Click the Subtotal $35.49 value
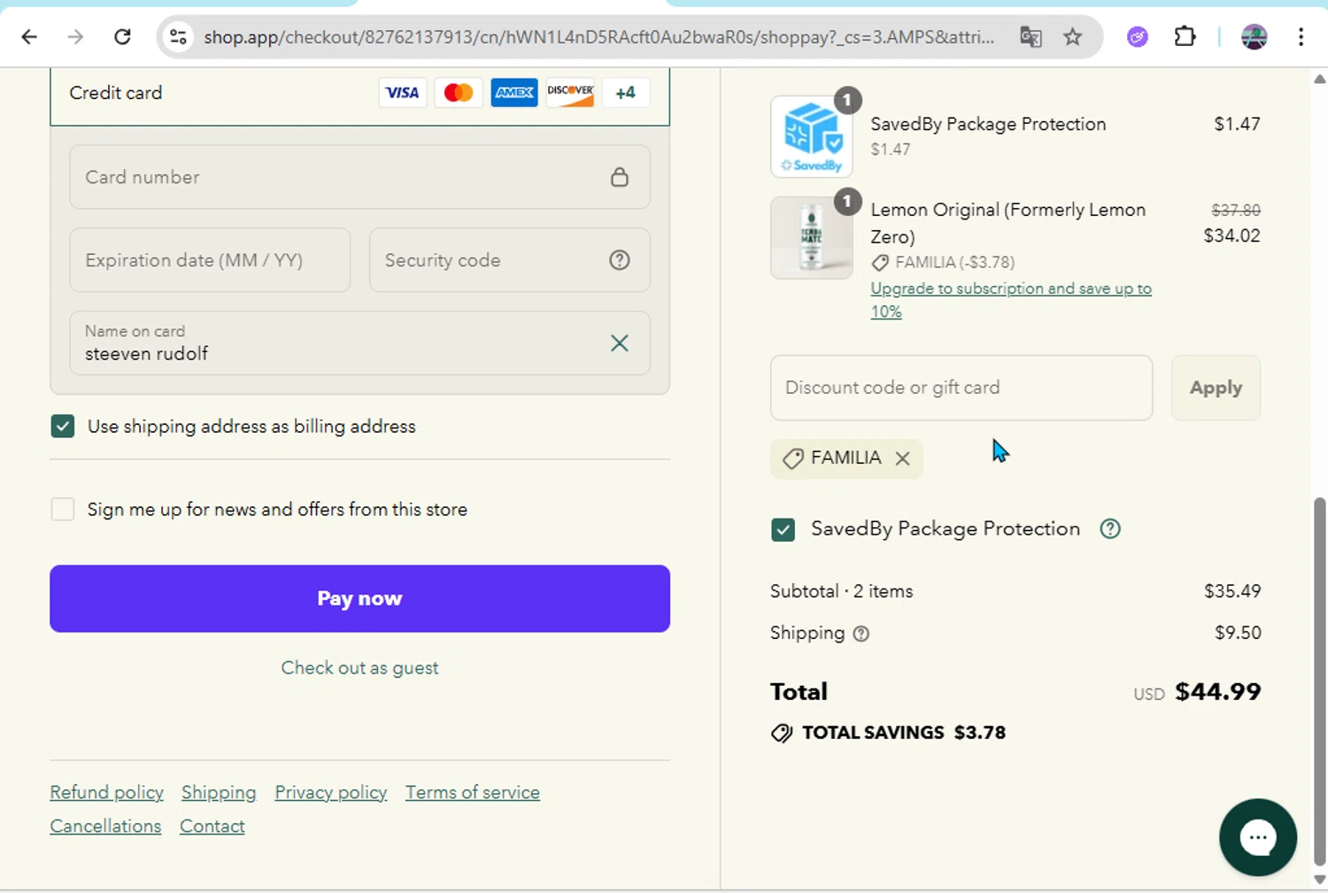 pyautogui.click(x=1232, y=591)
